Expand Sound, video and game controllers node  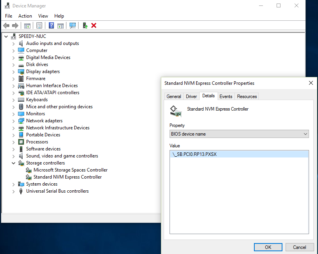coord(13,156)
